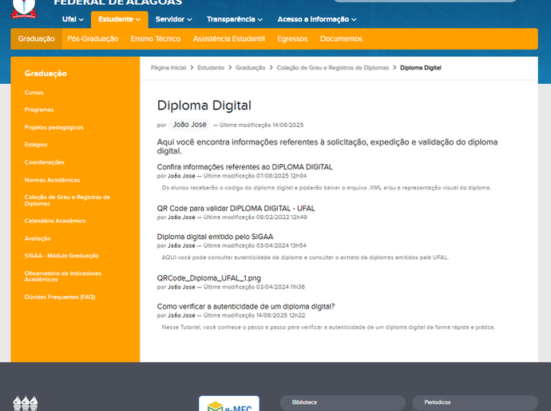
Task: Open Programas in the sidebar
Action: point(39,110)
